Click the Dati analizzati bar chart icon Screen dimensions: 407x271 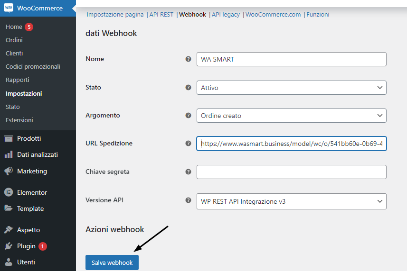click(8, 154)
